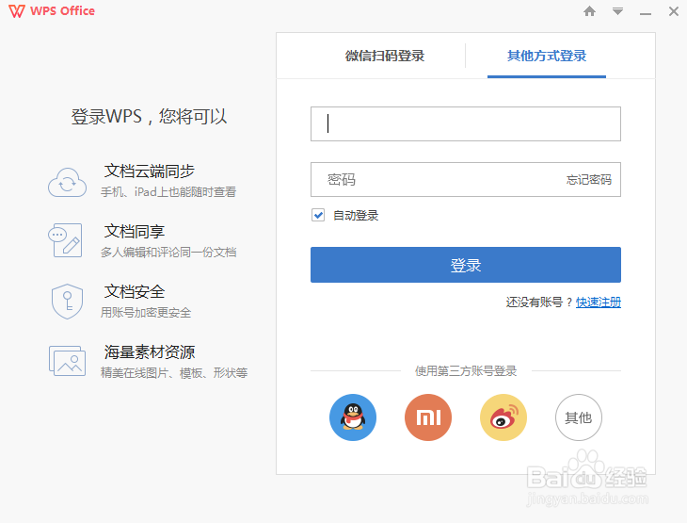
Task: Click the 使用第三方账号登录 label
Action: [x=466, y=370]
